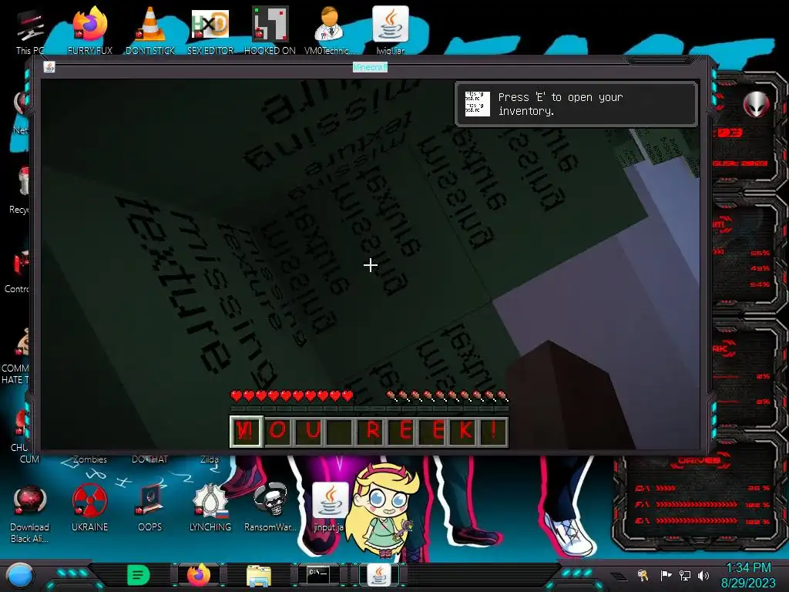Select the hotbar slot showing Y
The width and height of the screenshot is (789, 592).
point(246,432)
